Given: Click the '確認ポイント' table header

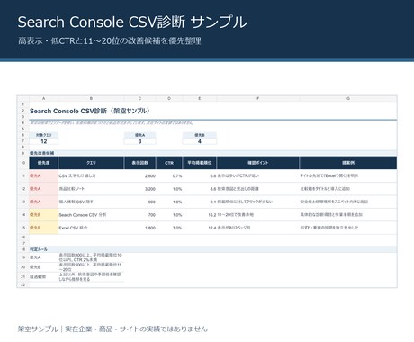Looking at the screenshot, I should (258, 163).
